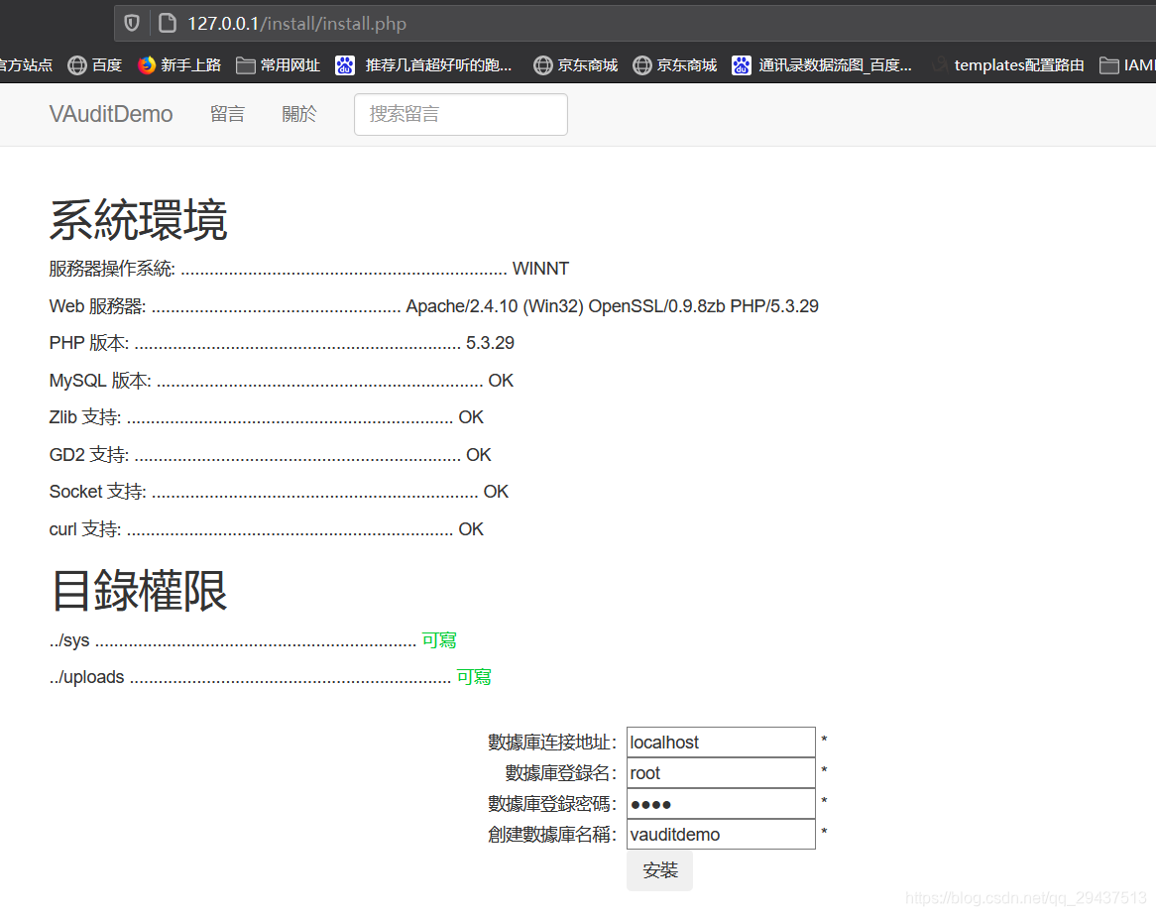Viewport: 1156px width, 916px height.
Task: Click the Firefox icon beside 新手上路
Action: [147, 65]
